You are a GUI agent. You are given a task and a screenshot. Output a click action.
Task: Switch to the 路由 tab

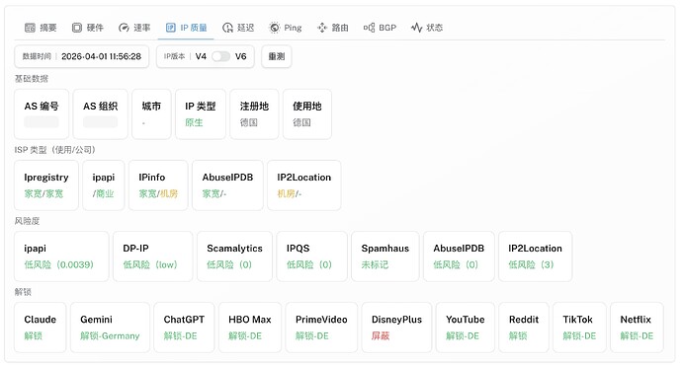tap(333, 28)
